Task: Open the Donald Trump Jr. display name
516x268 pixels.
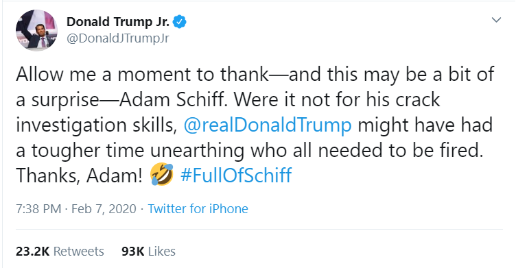Action: 118,22
